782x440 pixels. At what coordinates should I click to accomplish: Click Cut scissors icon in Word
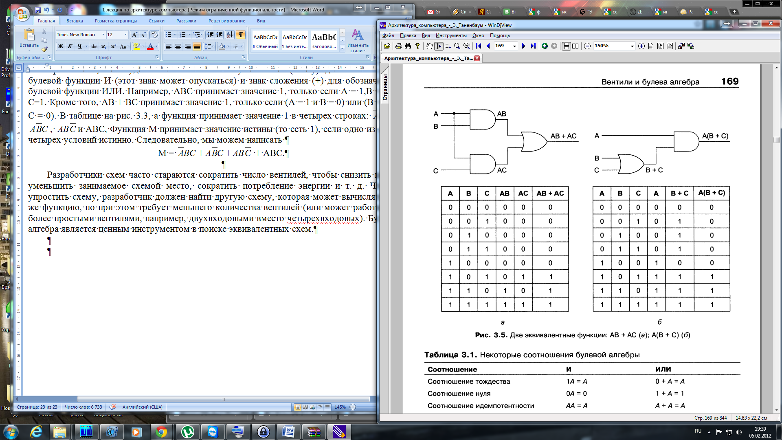pos(44,32)
